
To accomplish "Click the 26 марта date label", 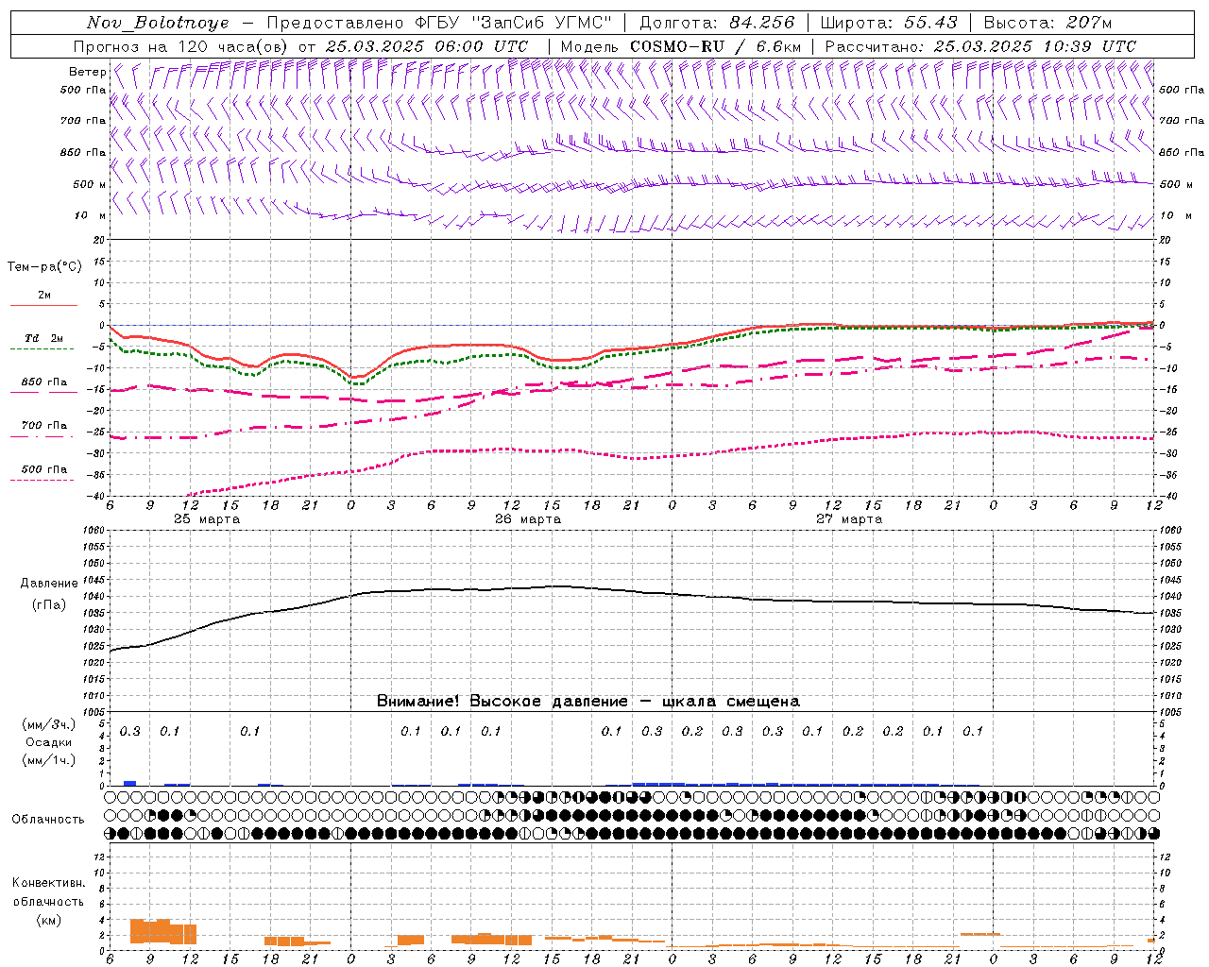I will click(528, 519).
